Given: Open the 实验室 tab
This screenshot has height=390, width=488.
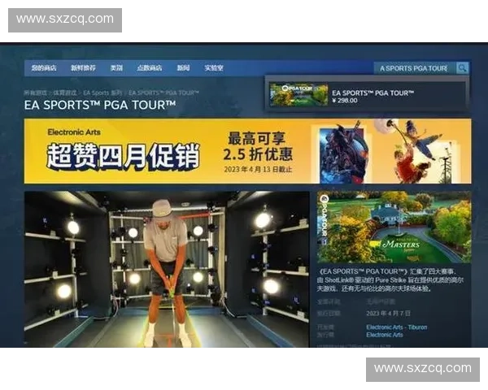Looking at the screenshot, I should [x=214, y=67].
